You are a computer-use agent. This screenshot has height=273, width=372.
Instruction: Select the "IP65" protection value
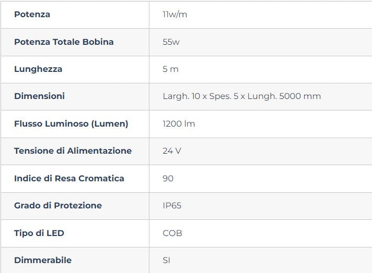point(172,206)
